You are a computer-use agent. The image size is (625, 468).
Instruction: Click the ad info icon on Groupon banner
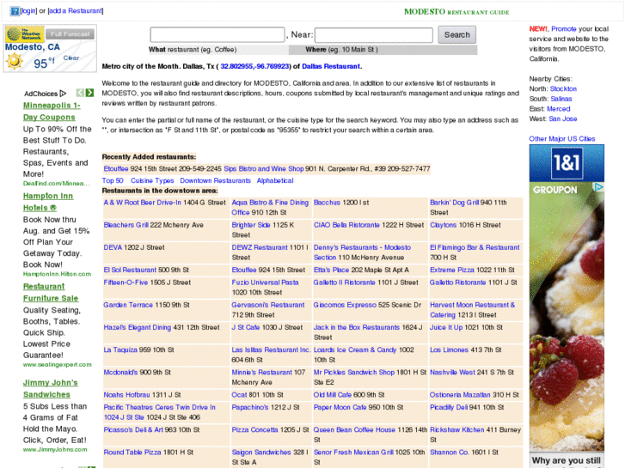tap(598, 187)
